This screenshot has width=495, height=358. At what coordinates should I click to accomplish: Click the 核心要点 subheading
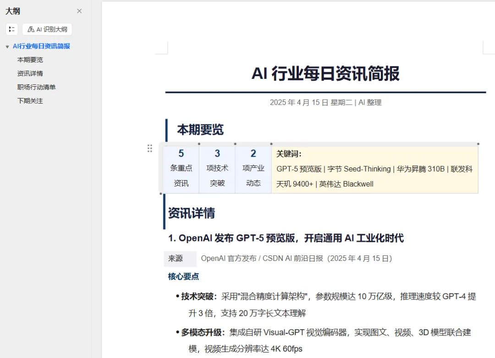point(183,276)
